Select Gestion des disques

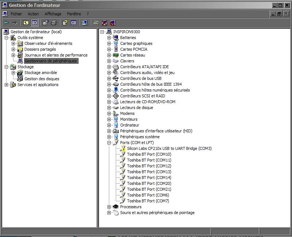[42, 79]
